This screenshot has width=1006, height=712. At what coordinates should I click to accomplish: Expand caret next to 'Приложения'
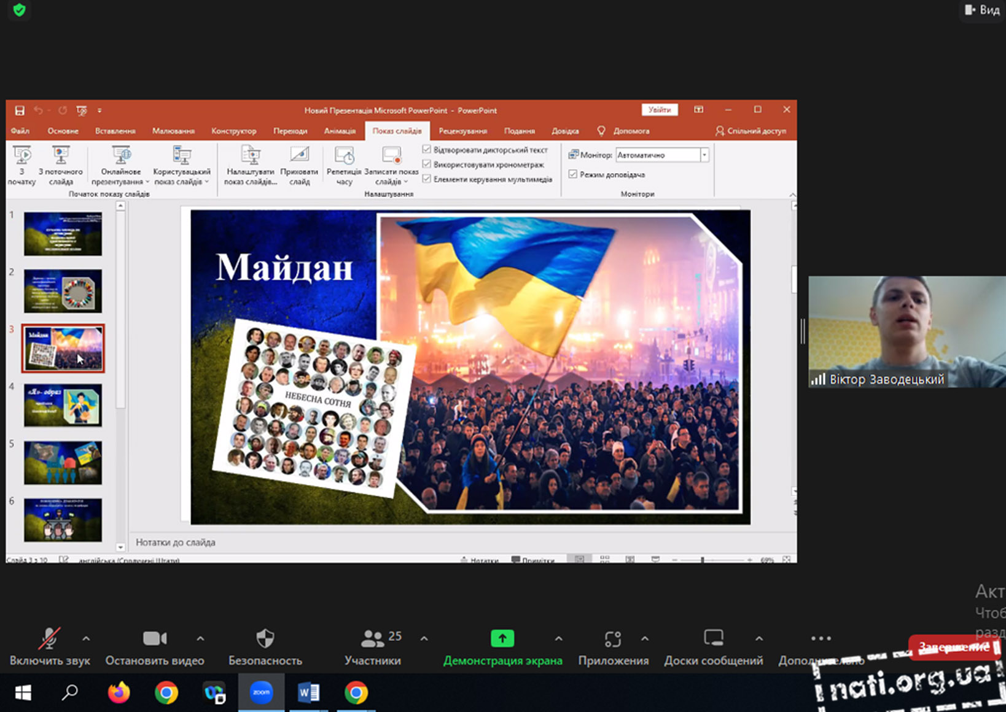point(645,639)
